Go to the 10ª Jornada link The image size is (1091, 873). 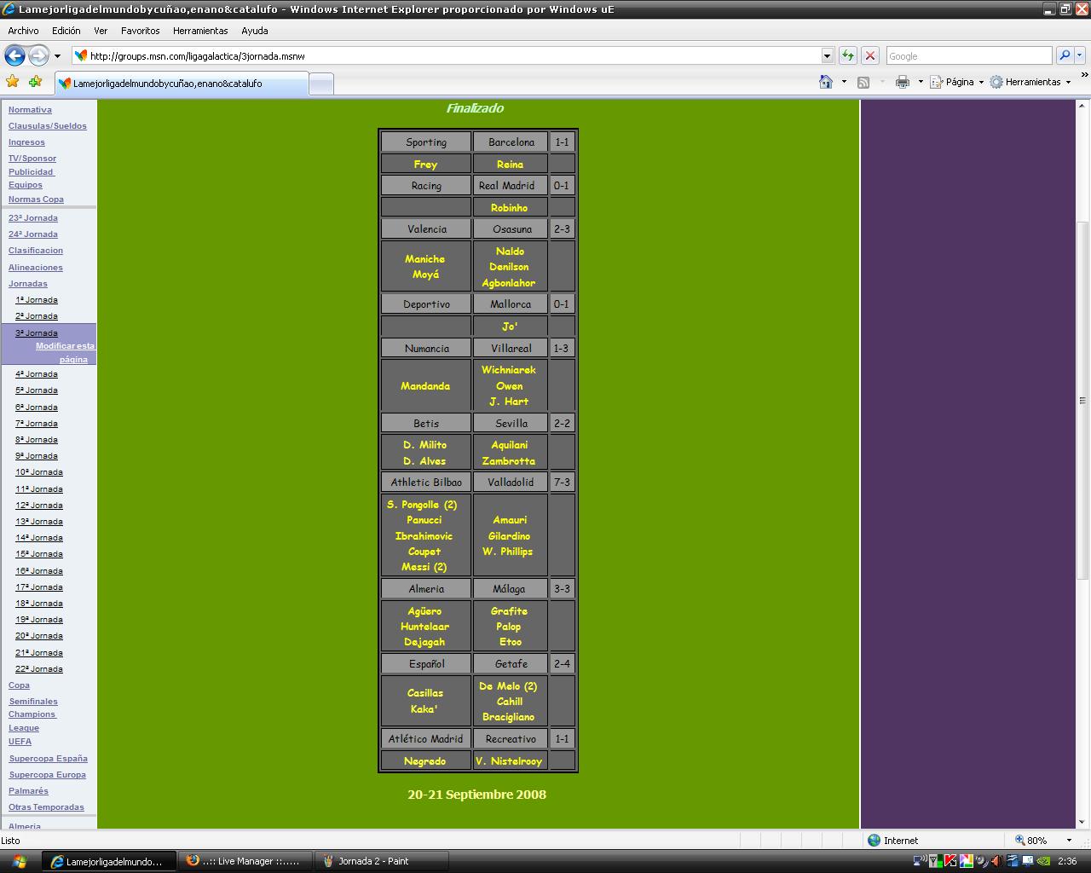click(x=39, y=472)
